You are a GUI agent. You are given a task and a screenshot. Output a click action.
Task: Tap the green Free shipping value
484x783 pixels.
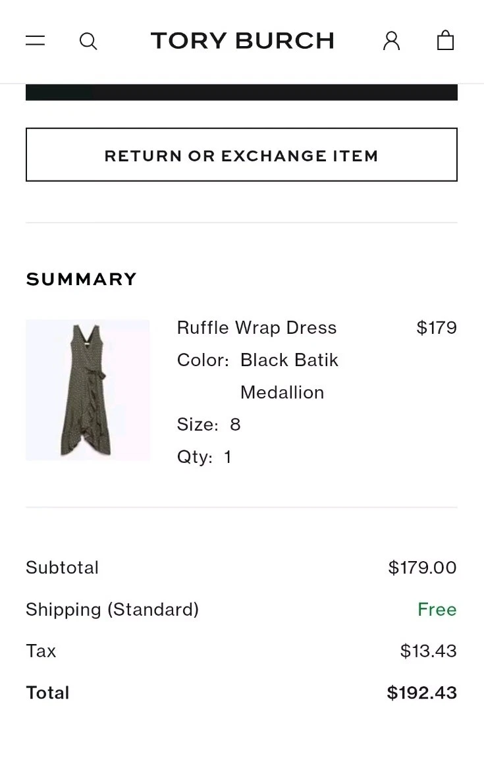coord(437,610)
